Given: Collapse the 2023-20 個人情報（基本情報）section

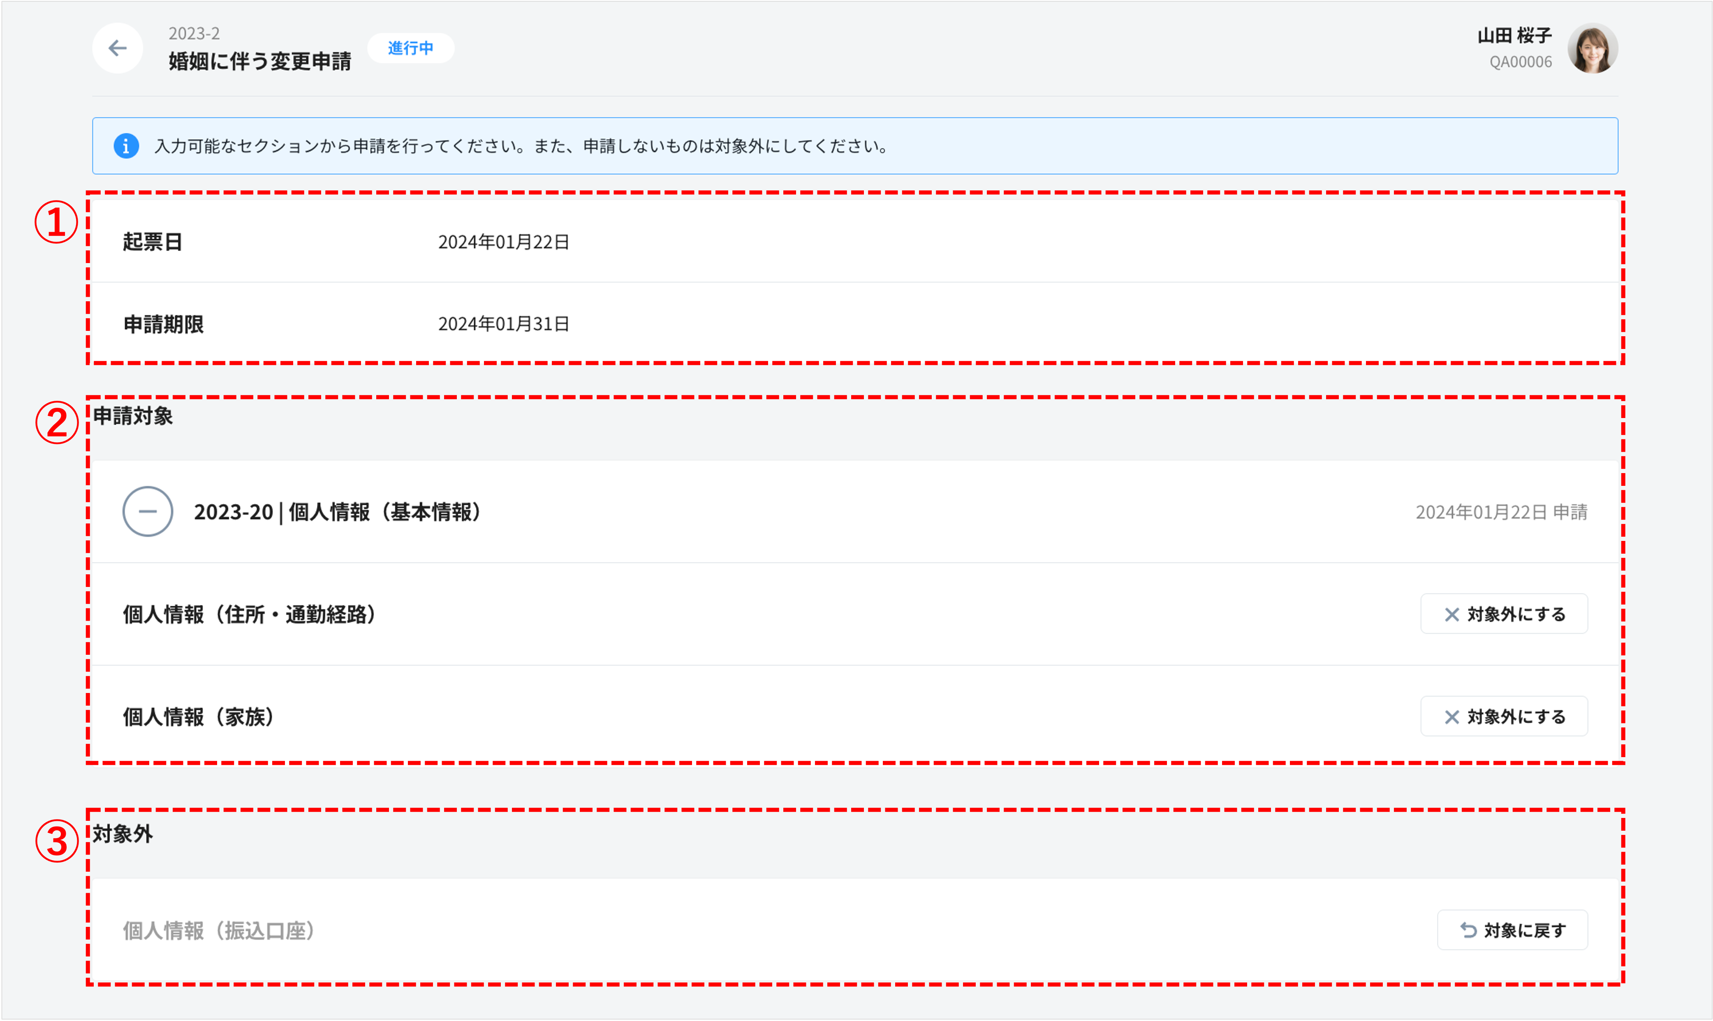Looking at the screenshot, I should point(147,511).
